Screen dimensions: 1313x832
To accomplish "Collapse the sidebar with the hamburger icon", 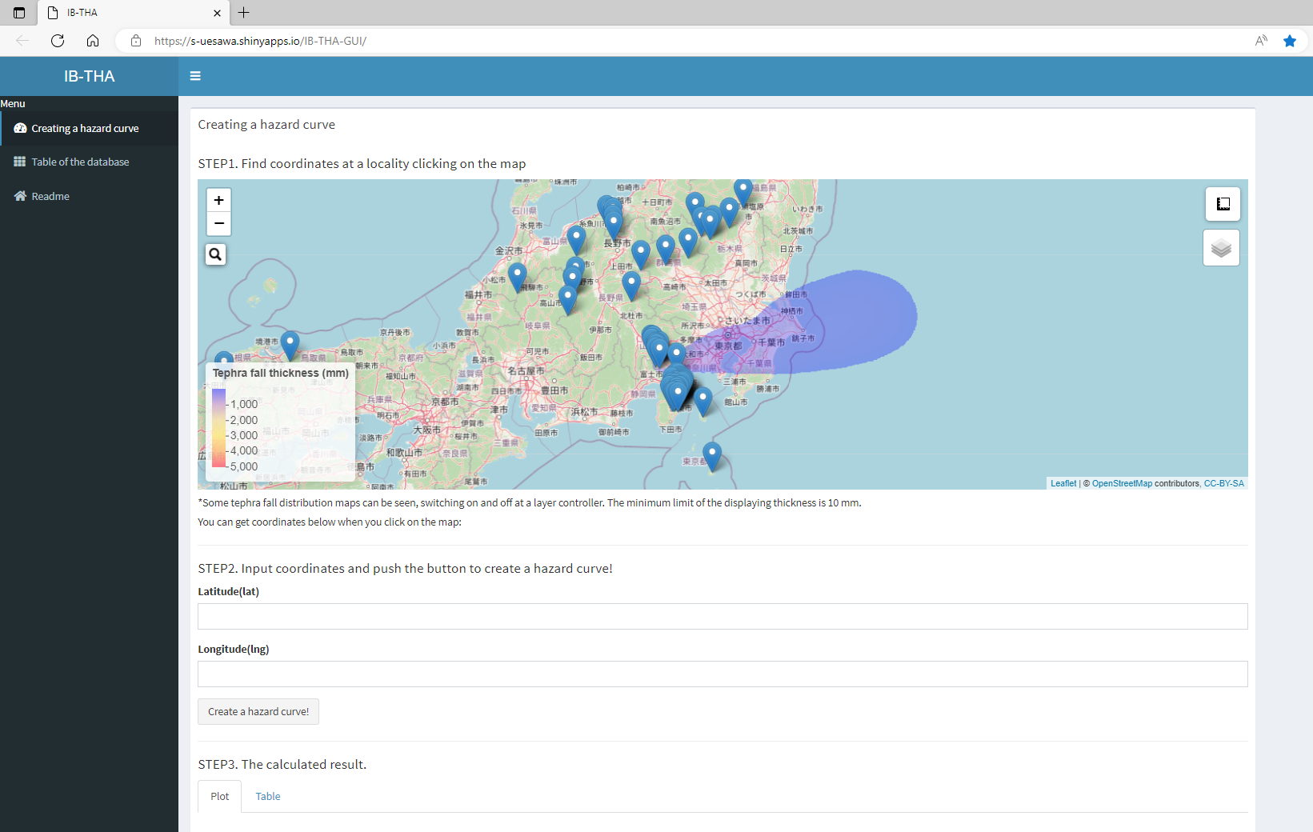I will pos(195,75).
